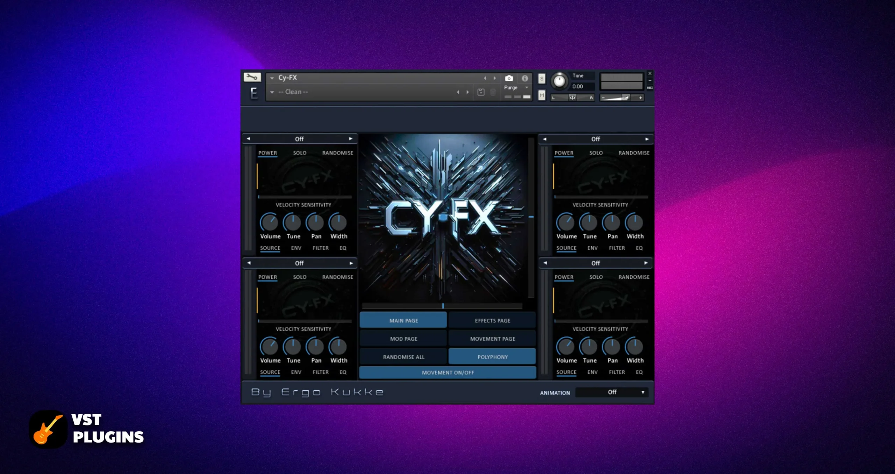Screen dimensions: 895x474
Task: Go to previous instrument arrow beside Cy-FX
Action: (x=485, y=78)
